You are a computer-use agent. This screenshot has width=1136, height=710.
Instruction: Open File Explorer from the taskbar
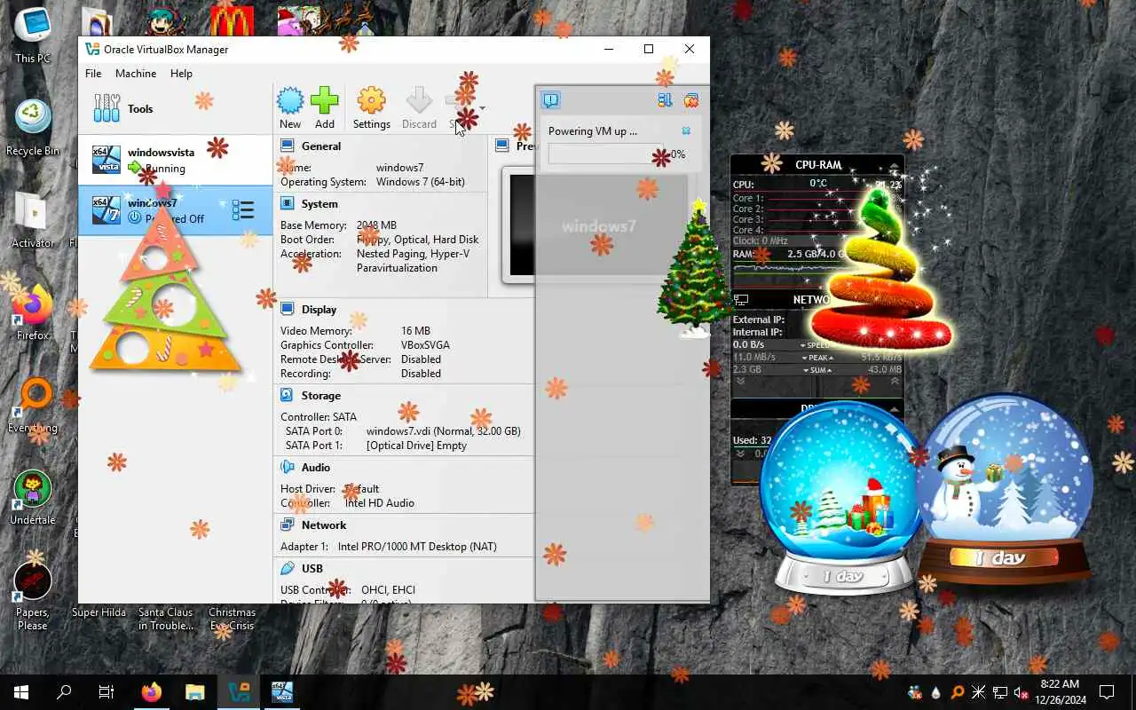click(195, 692)
